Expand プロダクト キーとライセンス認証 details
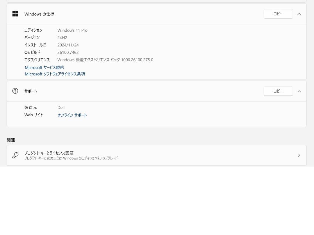 click(x=299, y=155)
